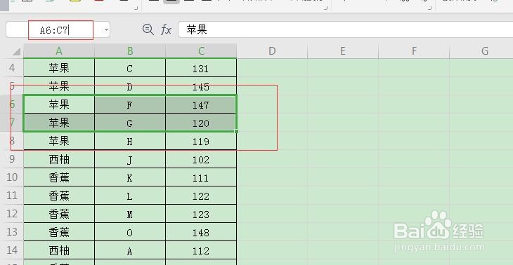Click the cell containing letter G in row 7
The height and width of the screenshot is (265, 513).
130,123
